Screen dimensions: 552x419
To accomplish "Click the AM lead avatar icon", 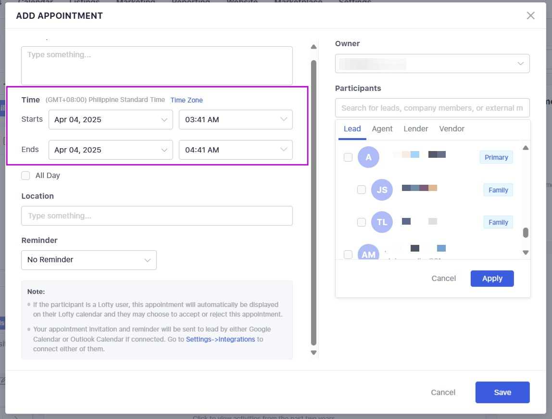I will [x=368, y=254].
